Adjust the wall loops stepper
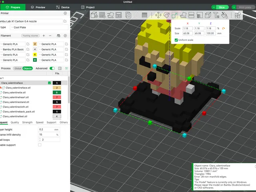Image resolution: width=256 pixels, height=192 pixels. [x=40, y=140]
